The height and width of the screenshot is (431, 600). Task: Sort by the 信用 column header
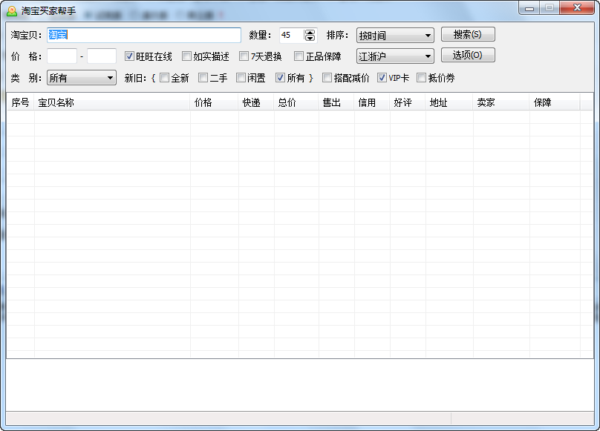[x=372, y=102]
